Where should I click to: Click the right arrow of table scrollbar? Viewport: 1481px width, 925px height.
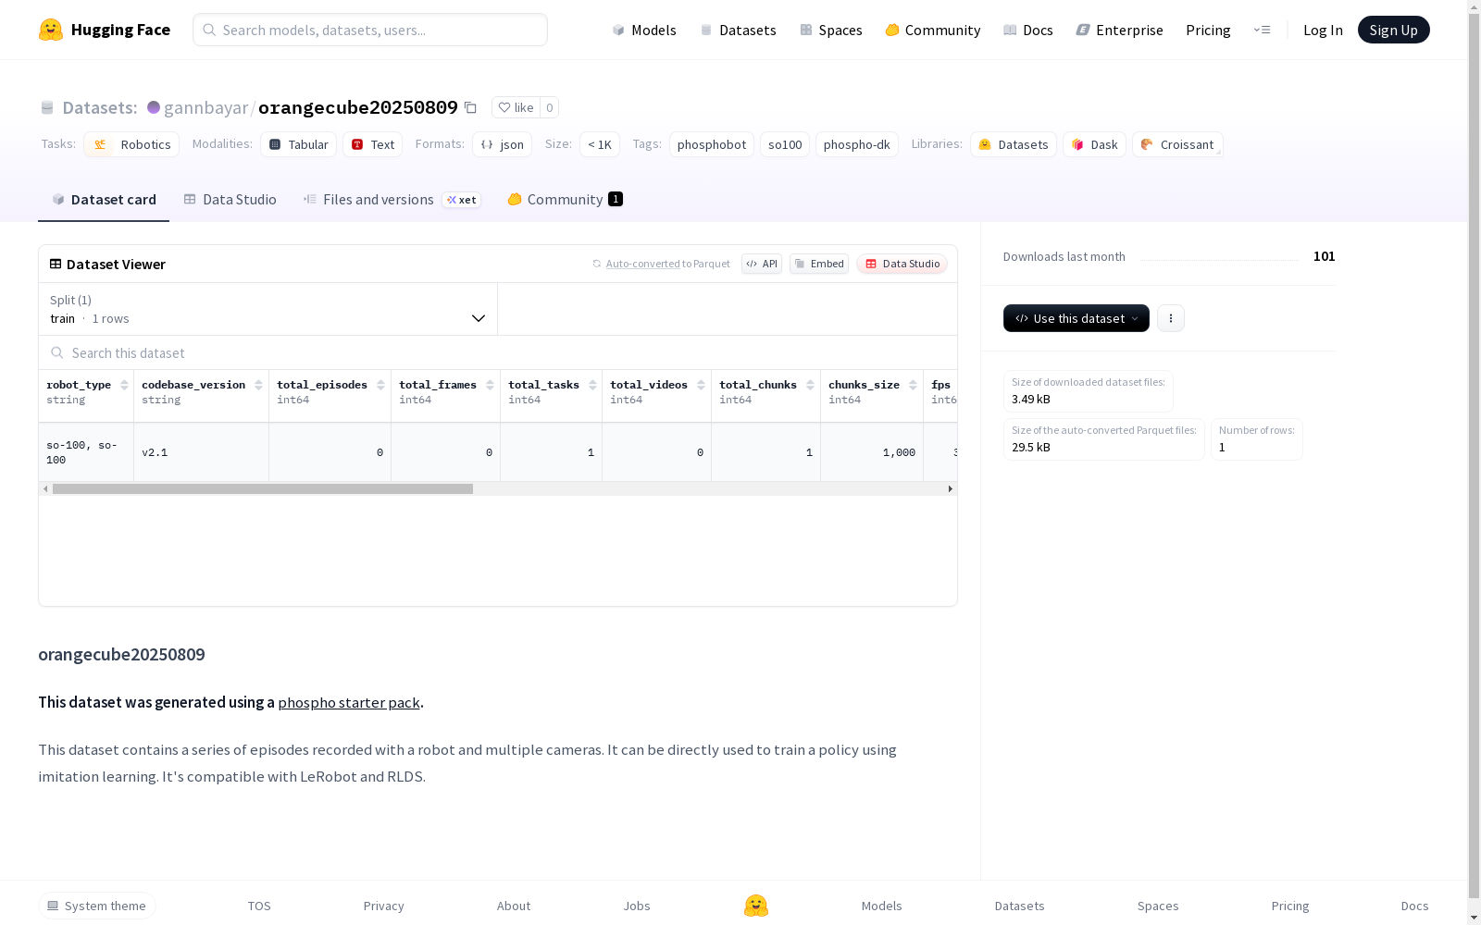coord(950,488)
